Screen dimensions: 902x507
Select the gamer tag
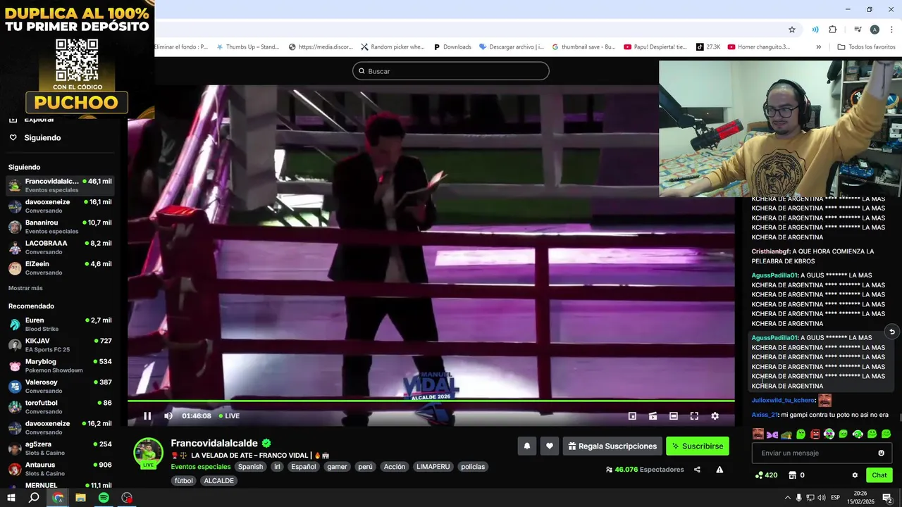(x=337, y=467)
